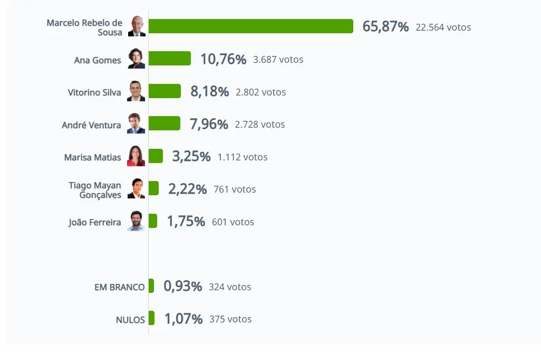Click the 22.564 votos count

443,27
